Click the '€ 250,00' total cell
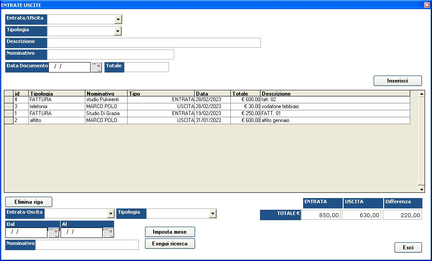 tap(245, 113)
